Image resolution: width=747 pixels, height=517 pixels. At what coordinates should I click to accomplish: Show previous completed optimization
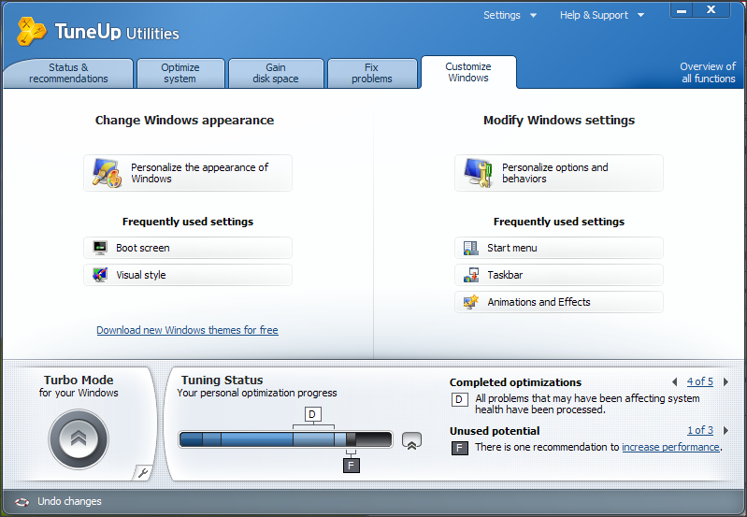coord(675,381)
